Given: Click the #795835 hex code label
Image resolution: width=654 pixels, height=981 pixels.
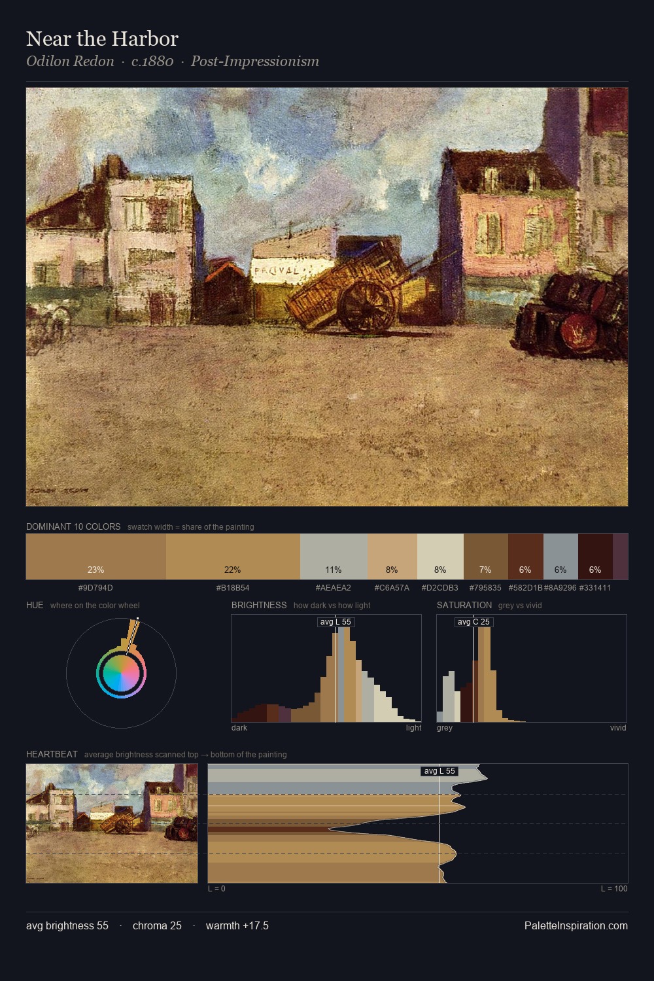Looking at the screenshot, I should point(485,588).
